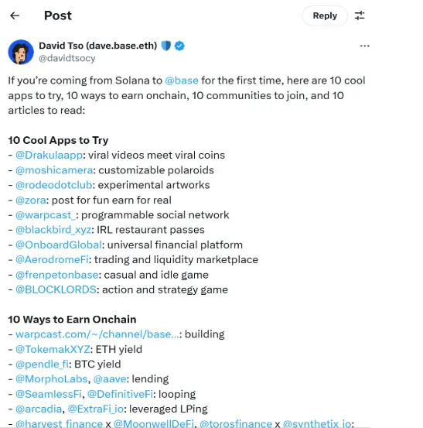The width and height of the screenshot is (423, 428).
Task: Visit the @AerodromeFi profile
Action: pos(52,259)
